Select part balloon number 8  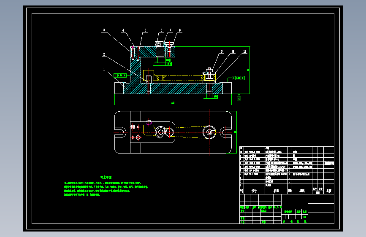point(180,30)
